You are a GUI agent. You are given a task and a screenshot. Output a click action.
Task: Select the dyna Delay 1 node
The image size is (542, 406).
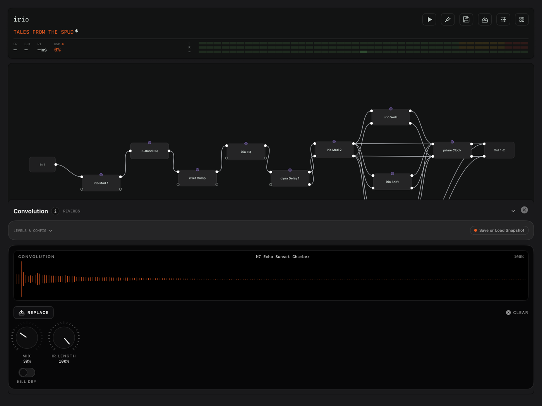click(x=290, y=179)
